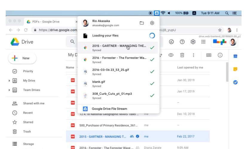Select 500_Purchase of Primary Residence file
The width and height of the screenshot is (251, 149).
[x=138, y=125]
